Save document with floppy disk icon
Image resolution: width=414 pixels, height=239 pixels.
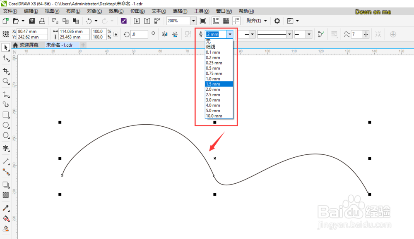pyautogui.click(x=32, y=21)
